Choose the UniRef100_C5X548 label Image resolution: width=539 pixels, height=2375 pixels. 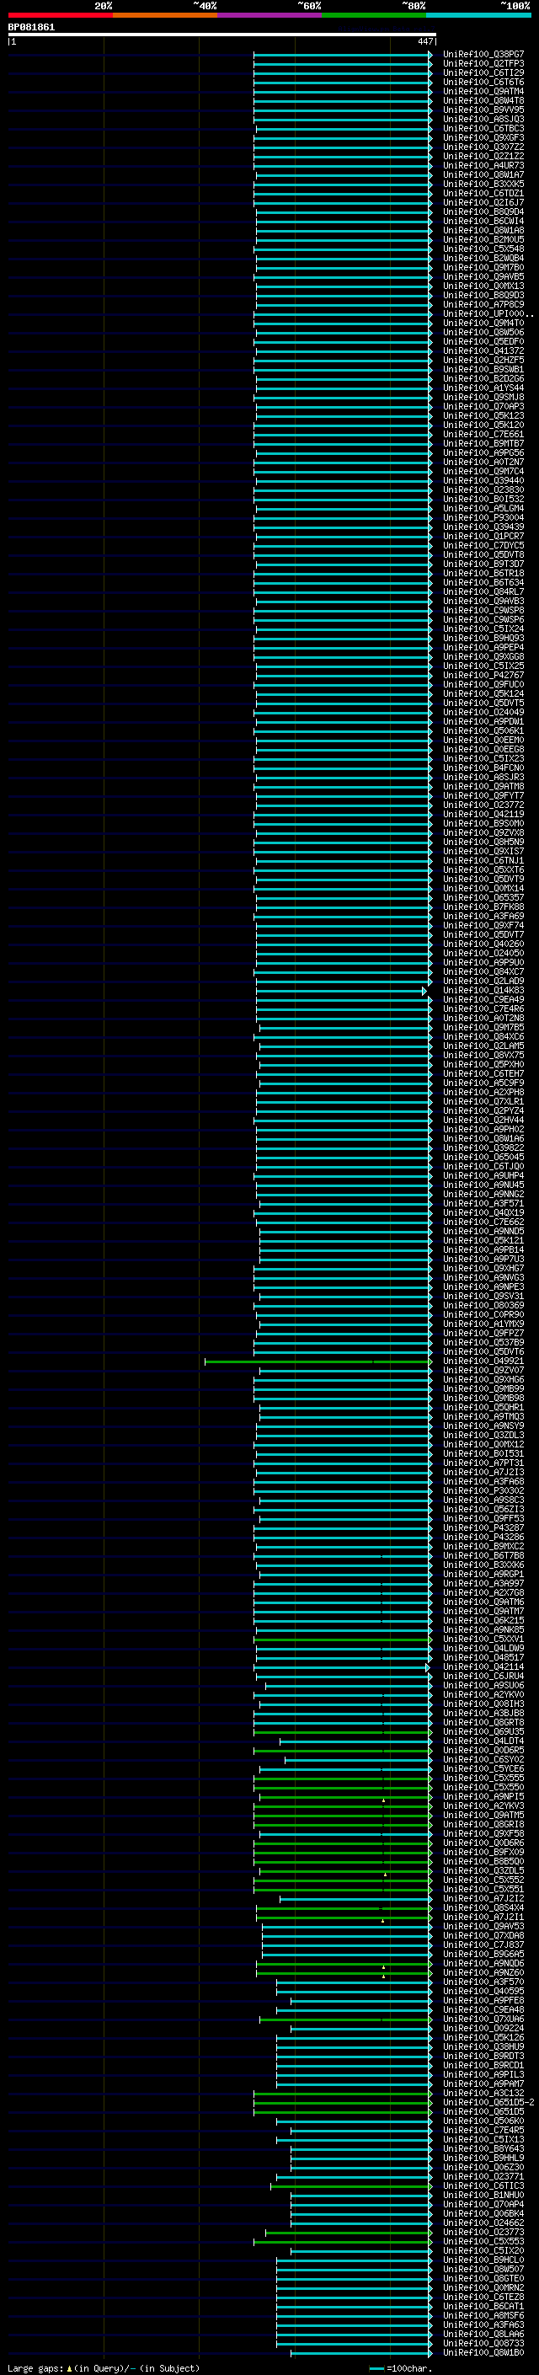coord(483,249)
